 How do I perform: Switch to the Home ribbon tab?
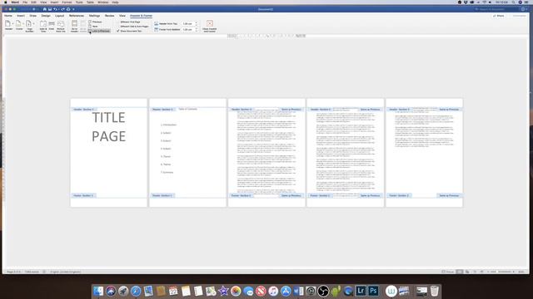tap(8, 16)
